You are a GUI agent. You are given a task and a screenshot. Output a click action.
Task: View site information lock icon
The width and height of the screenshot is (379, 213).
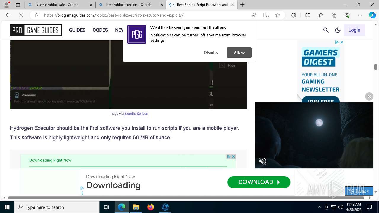37,15
